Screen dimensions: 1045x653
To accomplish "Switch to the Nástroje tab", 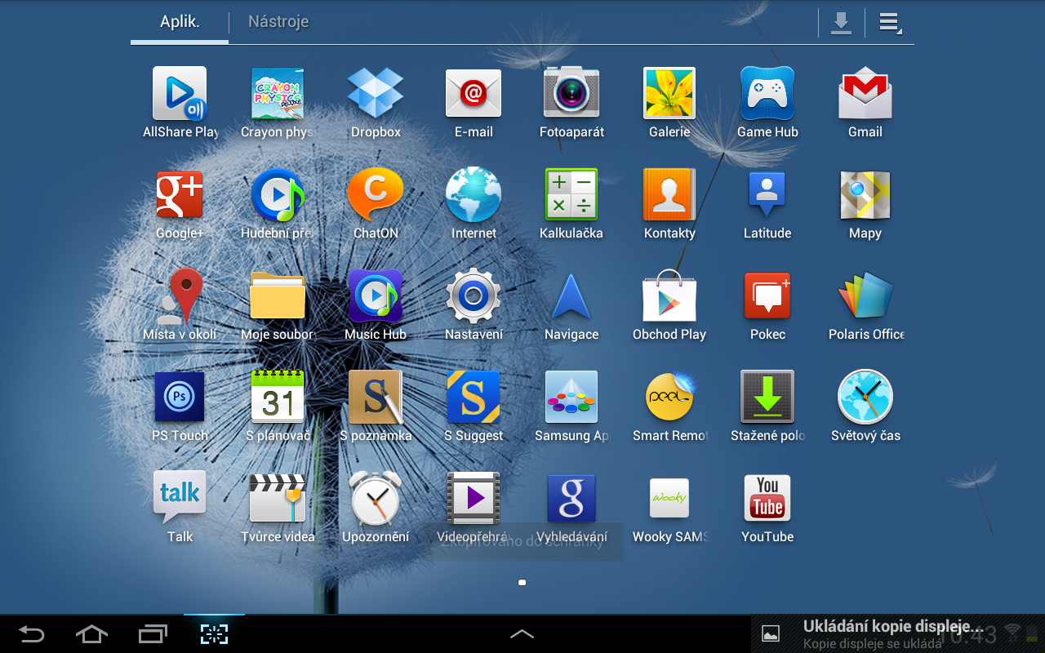I will (278, 22).
